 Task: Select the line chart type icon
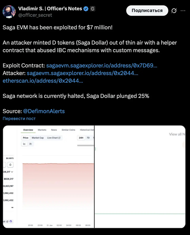(24, 144)
